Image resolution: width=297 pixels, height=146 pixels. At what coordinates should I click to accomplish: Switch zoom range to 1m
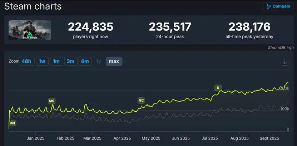(56, 61)
